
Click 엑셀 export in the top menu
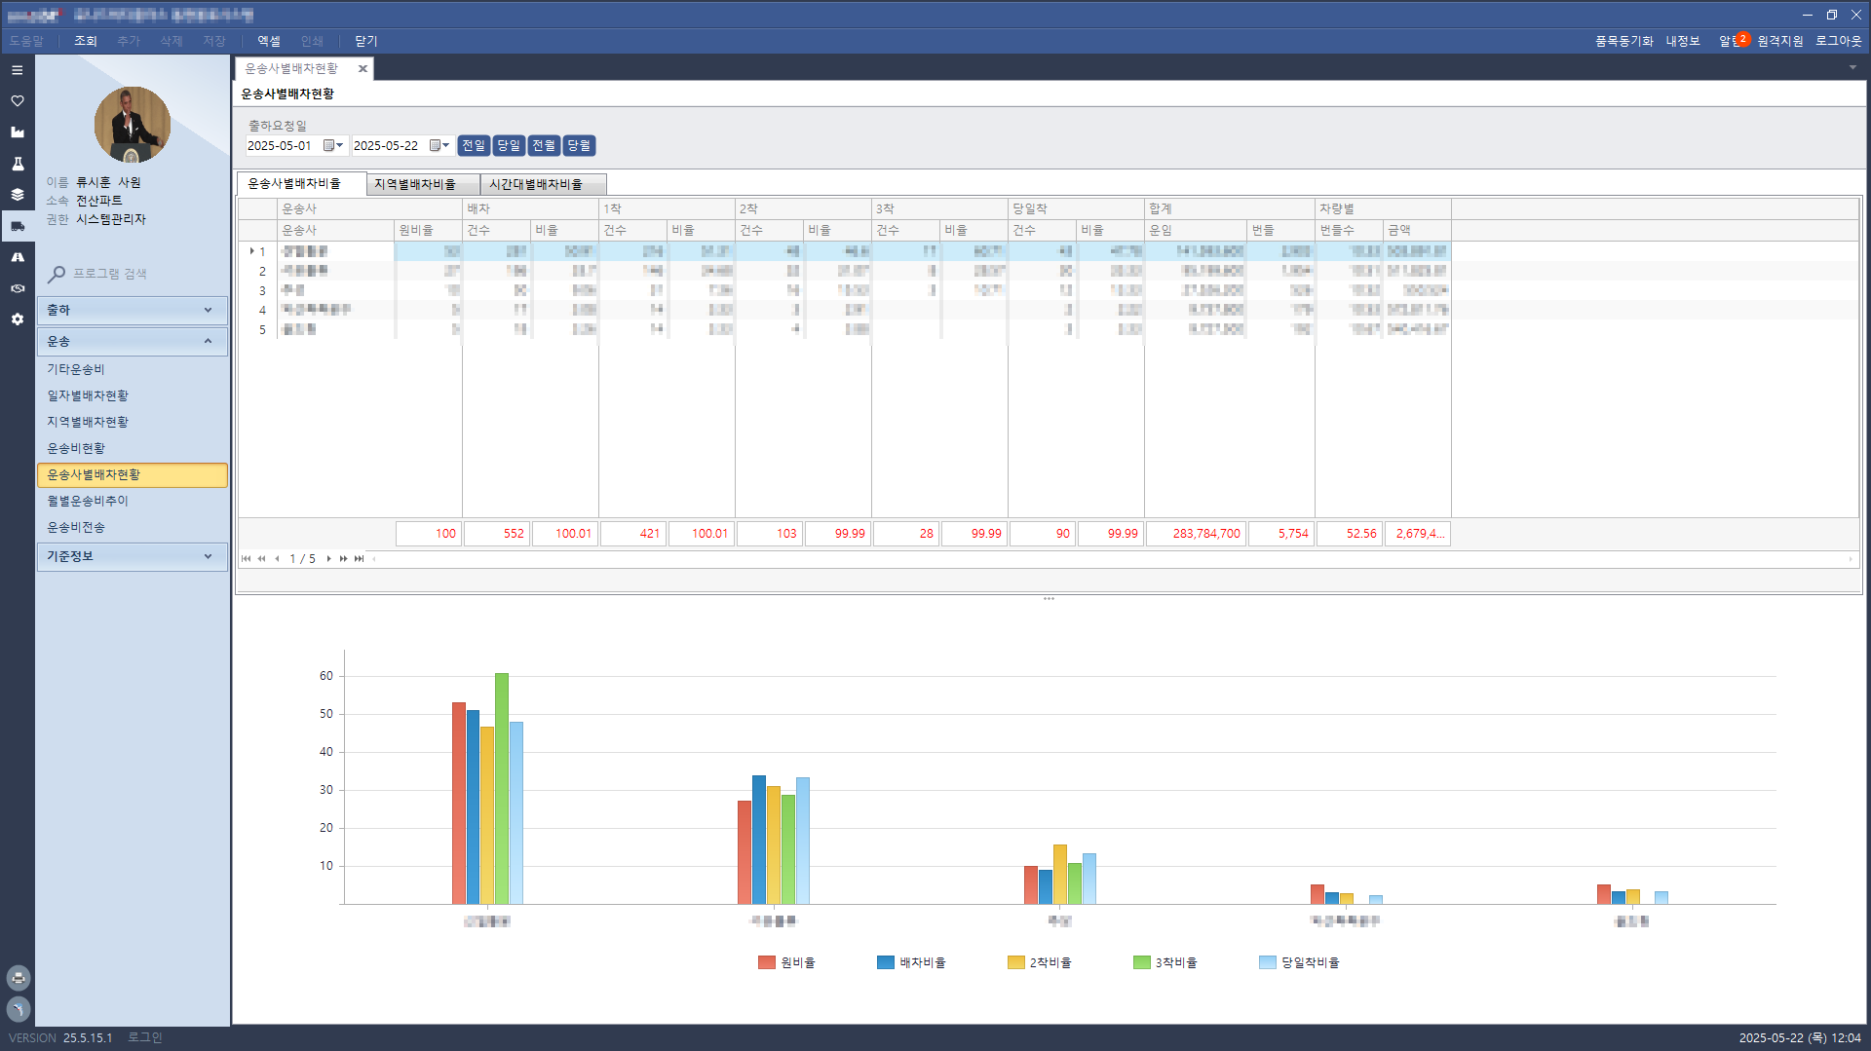click(x=269, y=41)
